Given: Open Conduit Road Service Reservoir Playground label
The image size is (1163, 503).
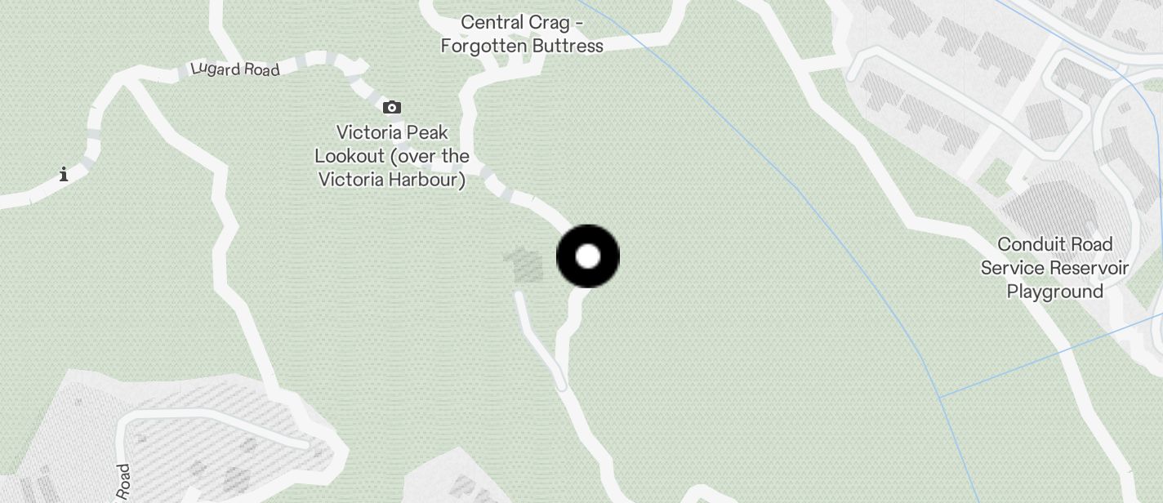Looking at the screenshot, I should coord(1054,268).
